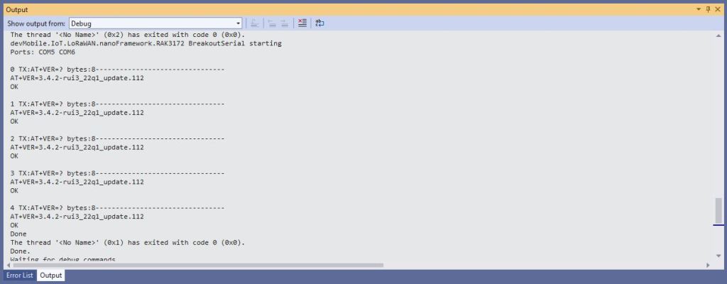This screenshot has height=284, width=727.
Task: Go to Previous Message icon
Action: pyautogui.click(x=271, y=23)
